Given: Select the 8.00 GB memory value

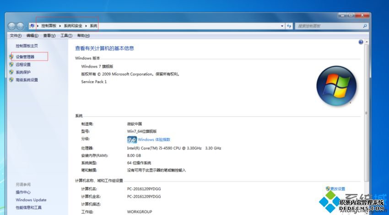Looking at the screenshot, I should (x=134, y=156).
